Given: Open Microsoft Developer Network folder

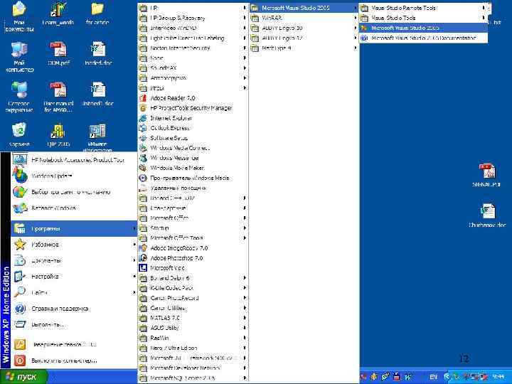Looking at the screenshot, I should tap(193, 368).
